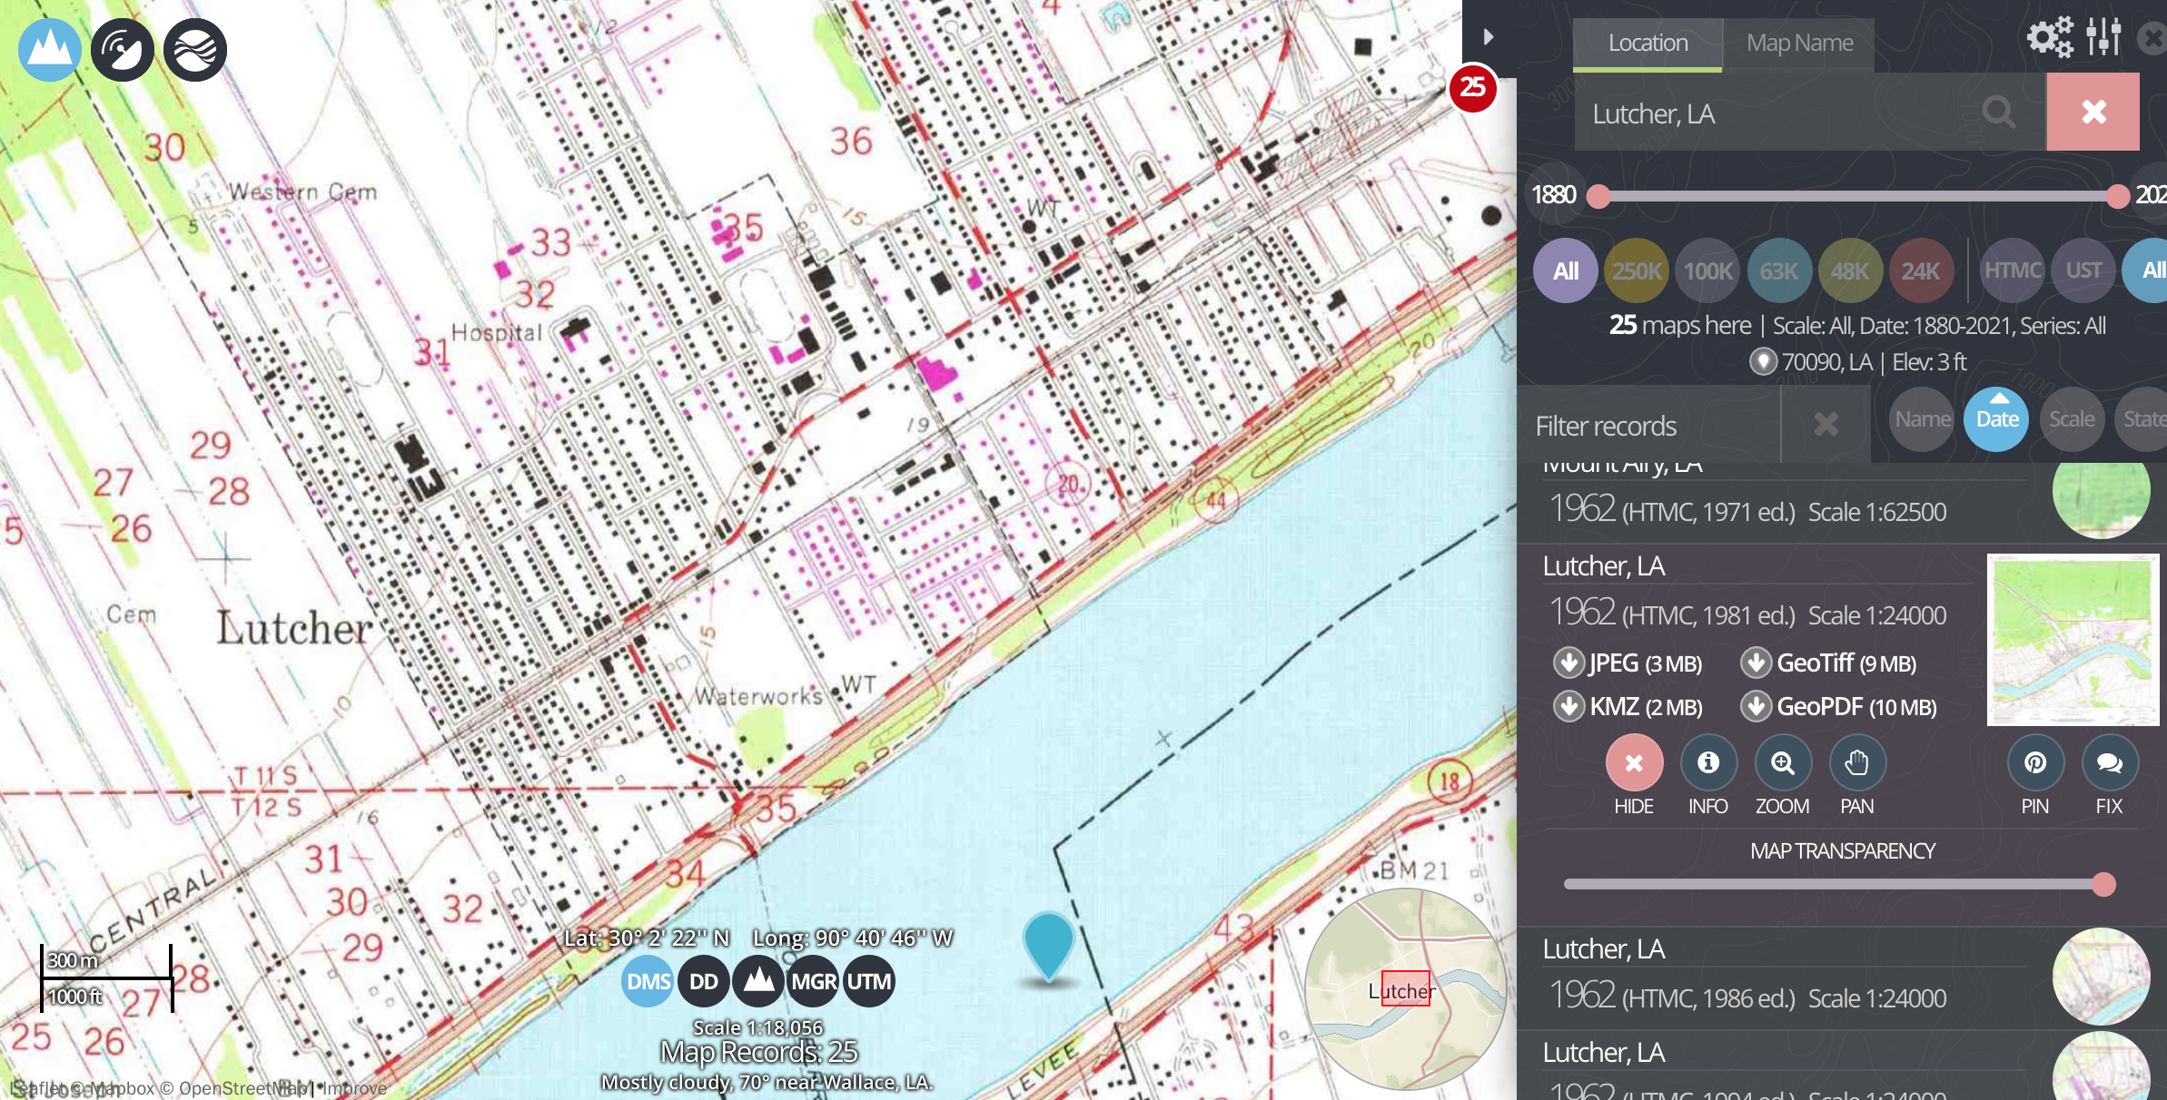Filter maps to 1:24000 scale only

click(x=1920, y=270)
